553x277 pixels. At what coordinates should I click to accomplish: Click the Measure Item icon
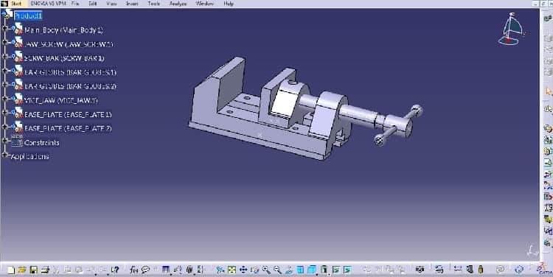point(470,269)
